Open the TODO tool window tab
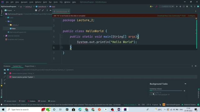This screenshot has height=112, width=200. click(22, 101)
